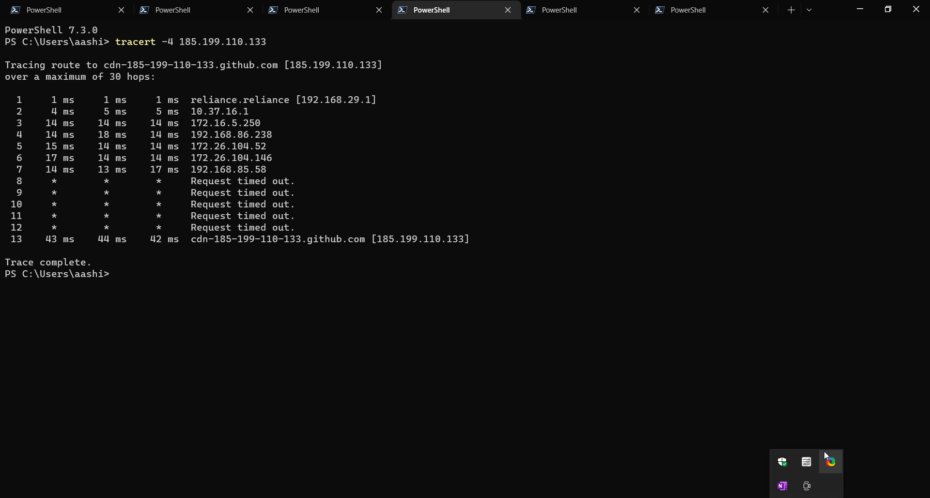Click hop 13 'cdn-185-199-110-133.github.com' hostname

tap(278, 239)
